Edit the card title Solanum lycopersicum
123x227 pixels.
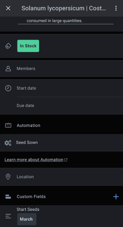[64, 8]
